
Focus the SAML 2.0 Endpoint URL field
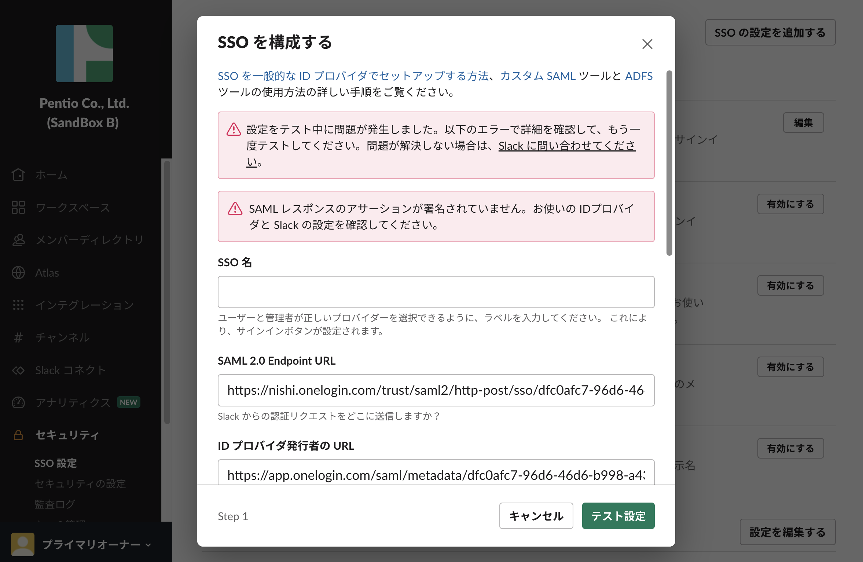[x=436, y=390]
